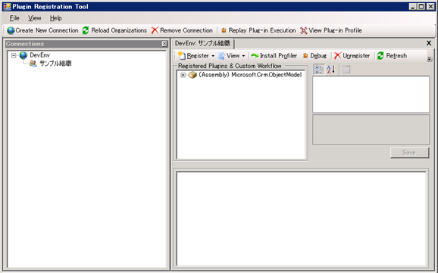This screenshot has width=438, height=273.
Task: Click the property grid value area
Action: 371,95
